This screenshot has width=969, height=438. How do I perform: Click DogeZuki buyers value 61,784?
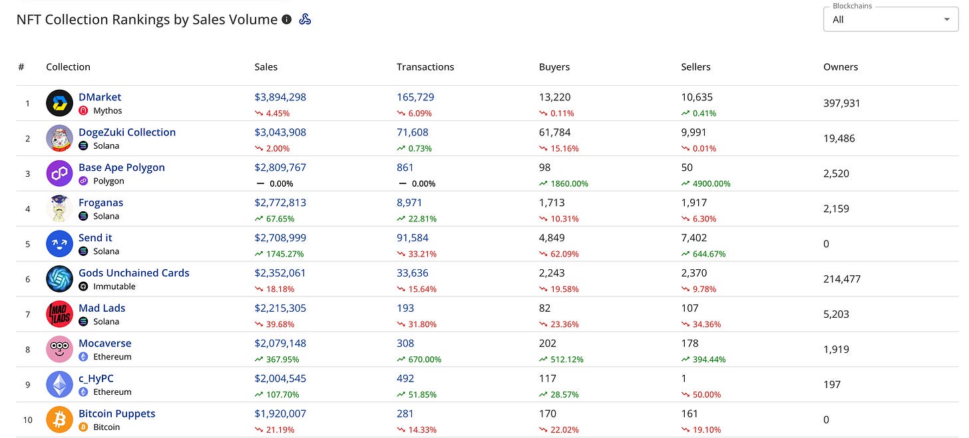(x=555, y=132)
